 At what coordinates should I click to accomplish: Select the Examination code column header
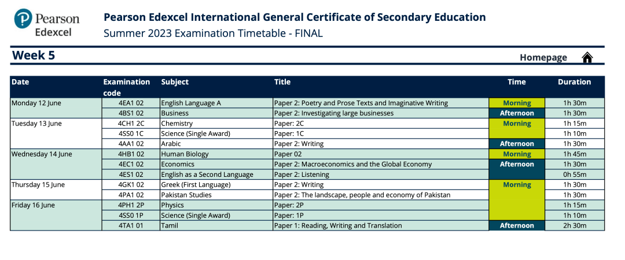pos(127,87)
